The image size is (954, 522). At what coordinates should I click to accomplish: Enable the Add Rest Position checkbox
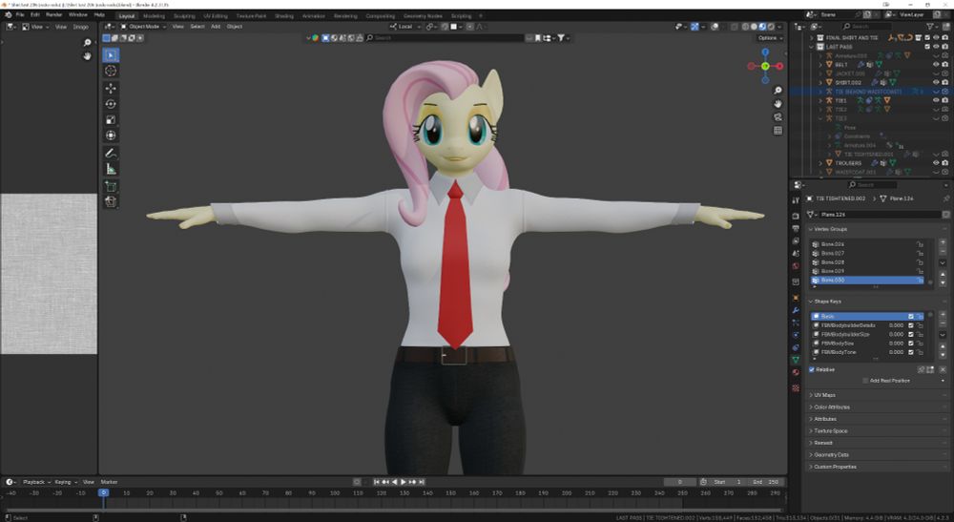(866, 381)
